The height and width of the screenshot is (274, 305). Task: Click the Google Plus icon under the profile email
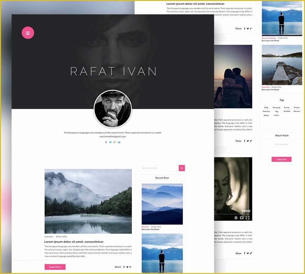pyautogui.click(x=115, y=142)
